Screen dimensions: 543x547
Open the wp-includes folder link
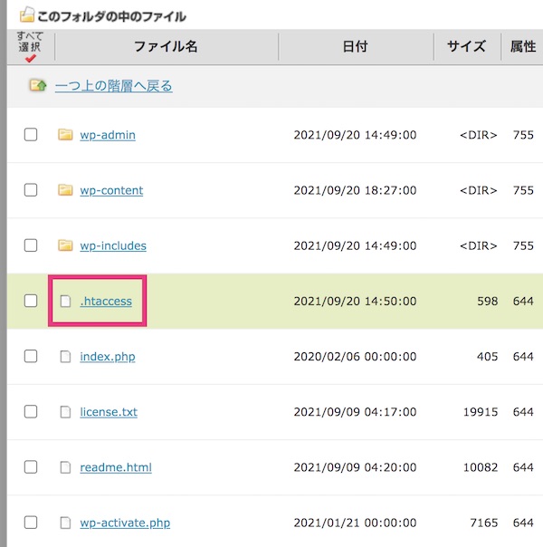113,246
